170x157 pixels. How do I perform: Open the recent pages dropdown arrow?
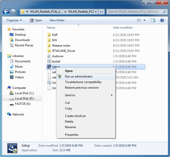pyautogui.click(x=18, y=12)
